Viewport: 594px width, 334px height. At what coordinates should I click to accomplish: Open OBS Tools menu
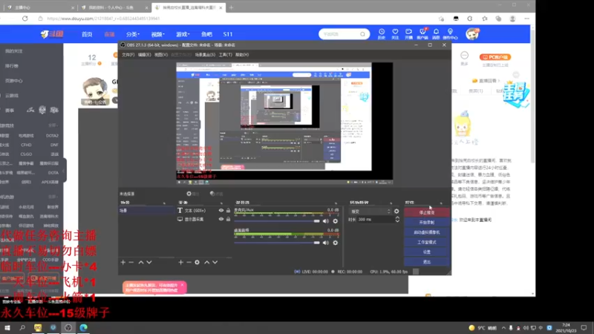click(x=226, y=55)
